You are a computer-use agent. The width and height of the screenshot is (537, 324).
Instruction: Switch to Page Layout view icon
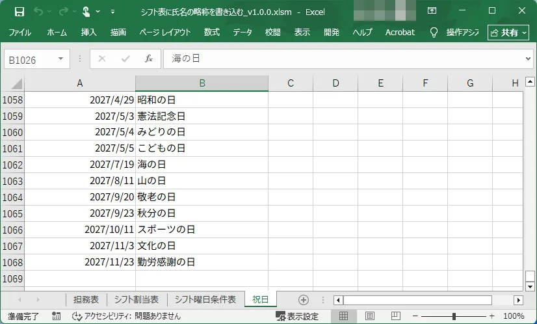[x=369, y=316]
